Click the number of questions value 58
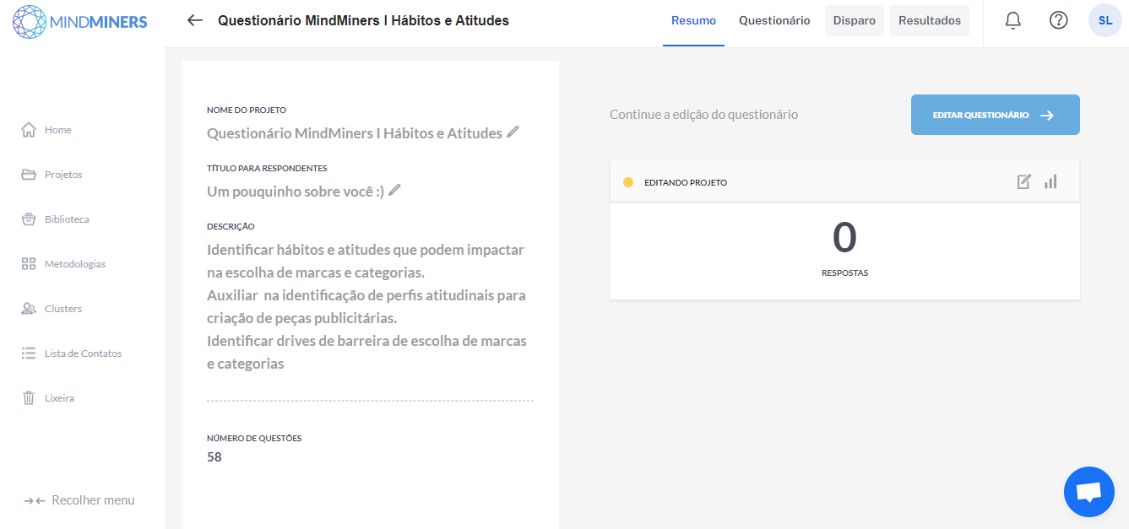The height and width of the screenshot is (529, 1129). click(214, 457)
